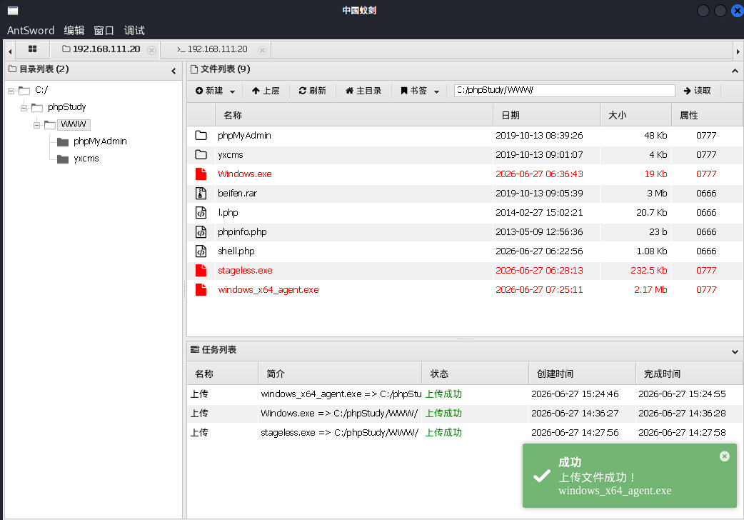Viewport: 744px width, 520px height.
Task: Select the phpMyAdmin folder in tree
Action: click(x=100, y=141)
